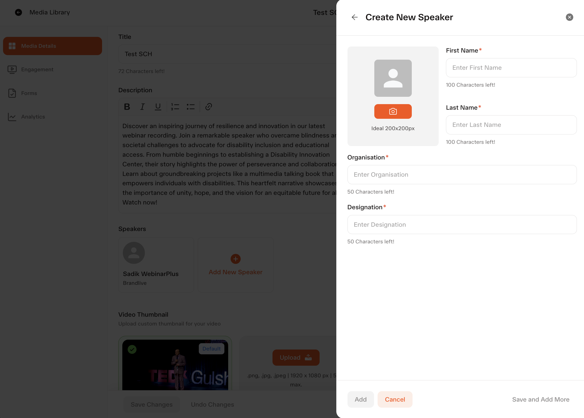Close the Create New Speaker panel

point(569,17)
